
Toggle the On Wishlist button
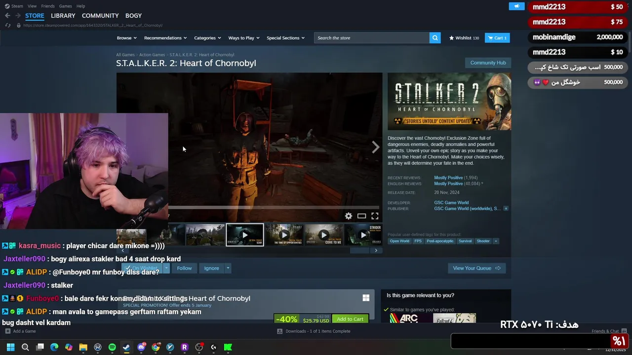pyautogui.click(x=142, y=268)
